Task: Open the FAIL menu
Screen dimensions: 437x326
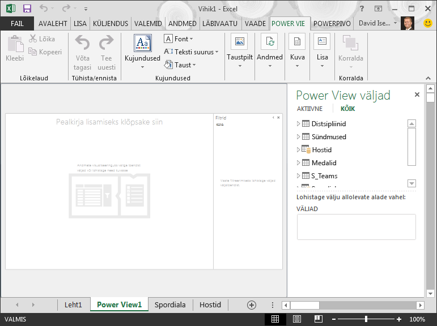Action: (17, 24)
